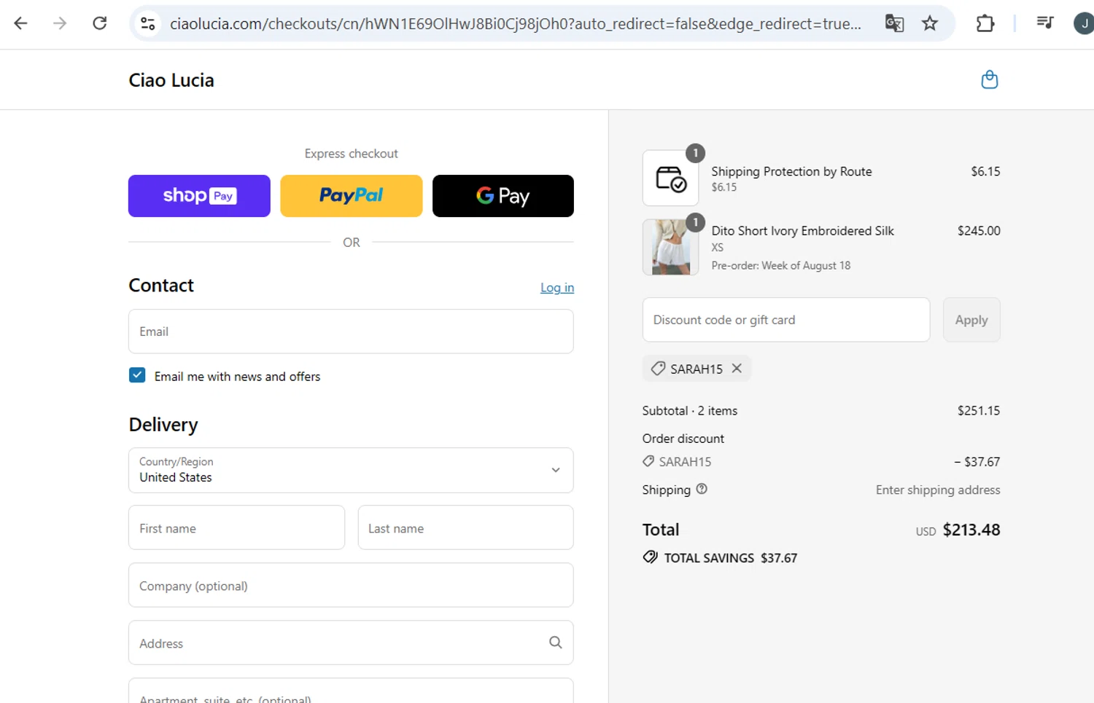Click the total amount $213.48

pos(971,530)
